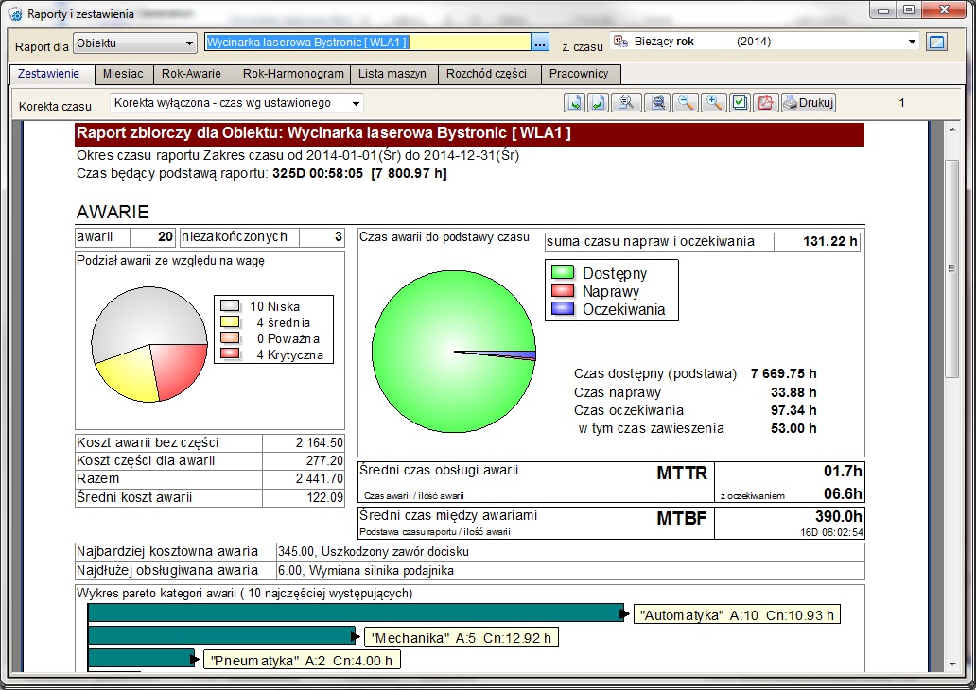Switch to the Miesiac tab
The image size is (976, 690).
(x=123, y=74)
